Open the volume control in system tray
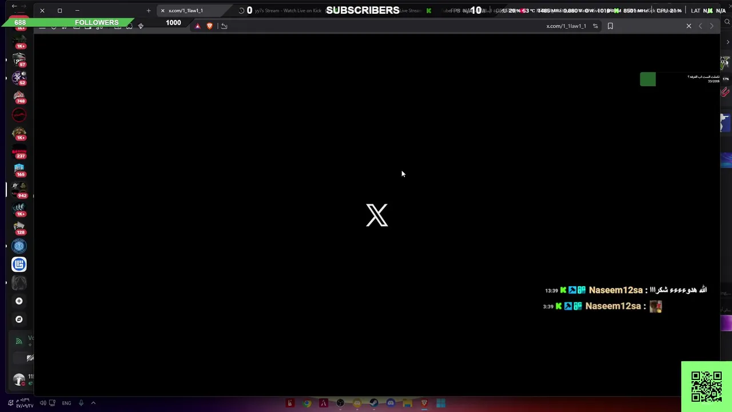The width and height of the screenshot is (732, 412). click(x=43, y=403)
